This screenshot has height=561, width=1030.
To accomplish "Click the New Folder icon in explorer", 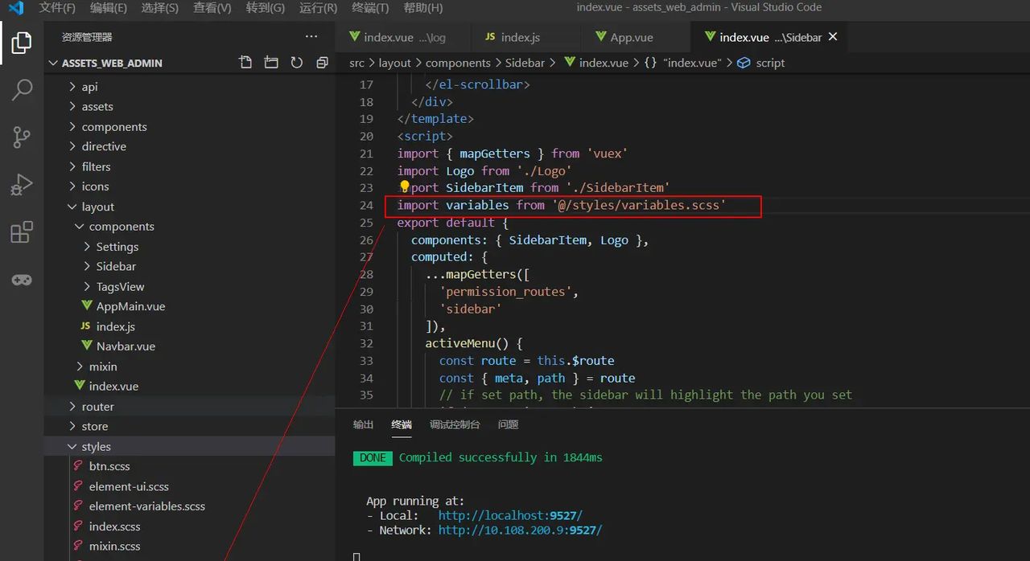I will 271,63.
